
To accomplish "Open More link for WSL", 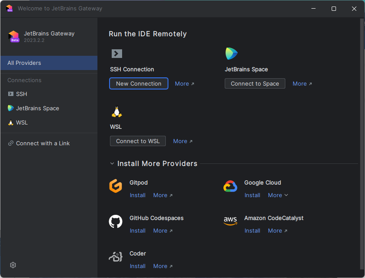I will click(183, 141).
